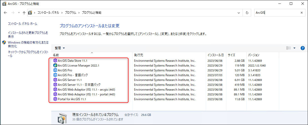Click the 2023/07/03 install date cell
This screenshot has height=125, width=308.
click(215, 75)
